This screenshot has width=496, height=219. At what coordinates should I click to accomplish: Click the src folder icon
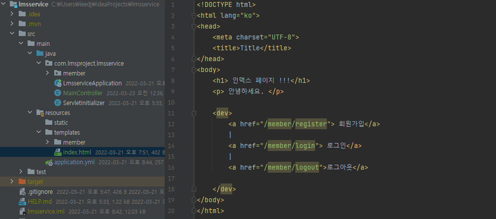click(x=22, y=34)
